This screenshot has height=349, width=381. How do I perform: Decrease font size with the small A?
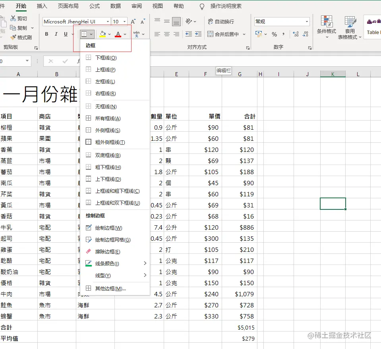pos(143,21)
